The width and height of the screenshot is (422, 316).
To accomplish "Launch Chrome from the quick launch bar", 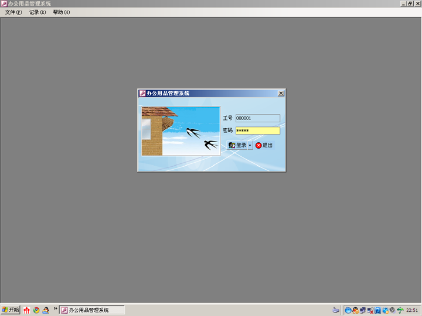I will pos(36,310).
